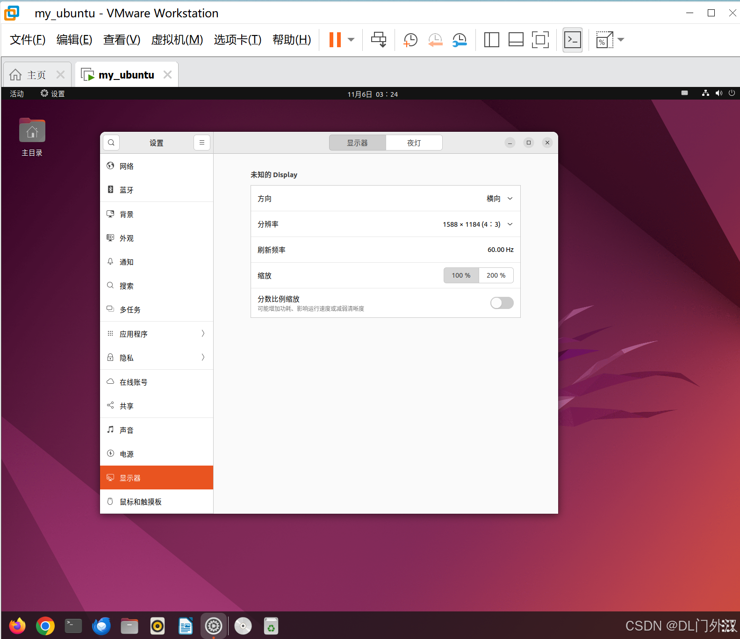Revert to snapshot using the clock-arrow icon

(x=435, y=40)
